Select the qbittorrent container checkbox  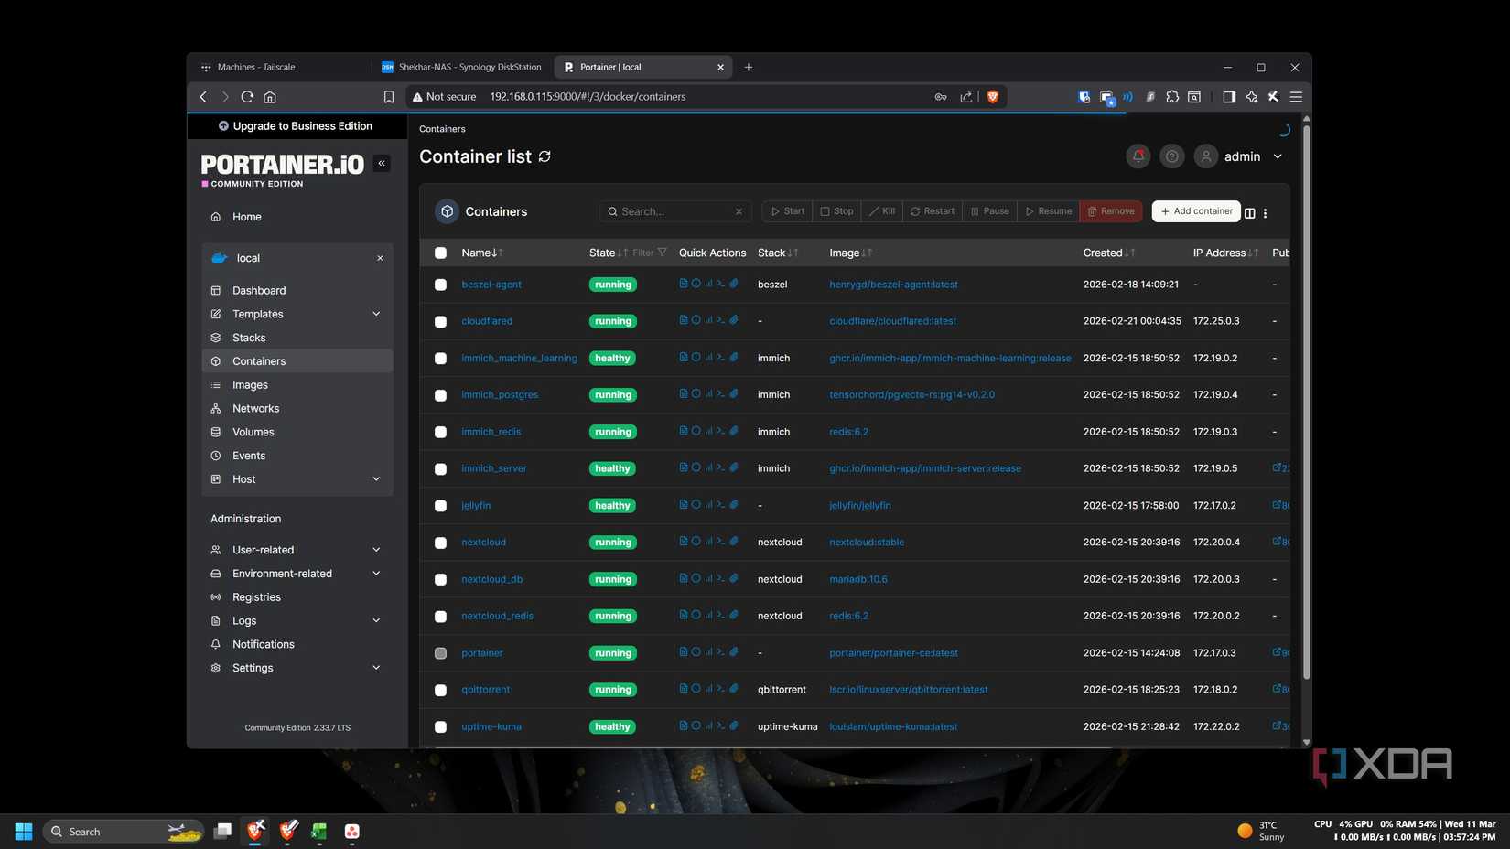440,690
